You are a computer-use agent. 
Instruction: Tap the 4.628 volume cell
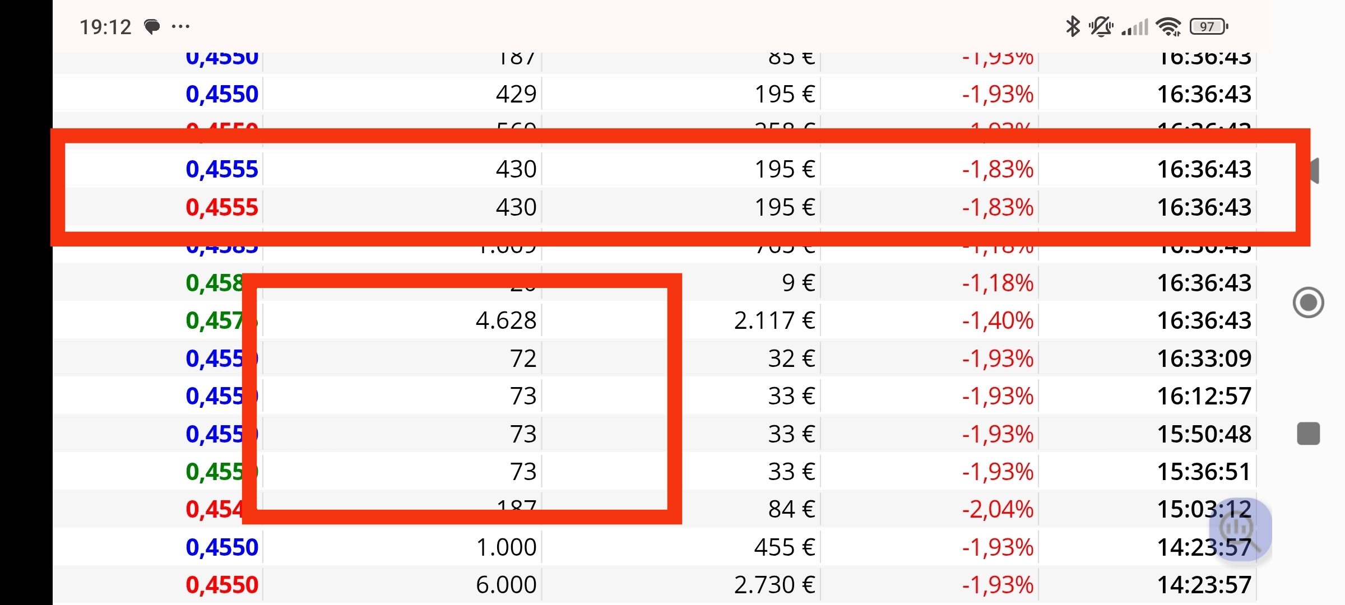(x=506, y=320)
